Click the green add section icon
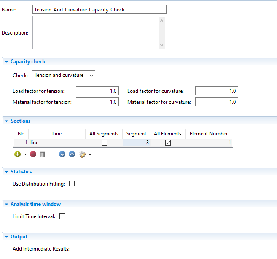This screenshot has width=277, height=259. 17,154
